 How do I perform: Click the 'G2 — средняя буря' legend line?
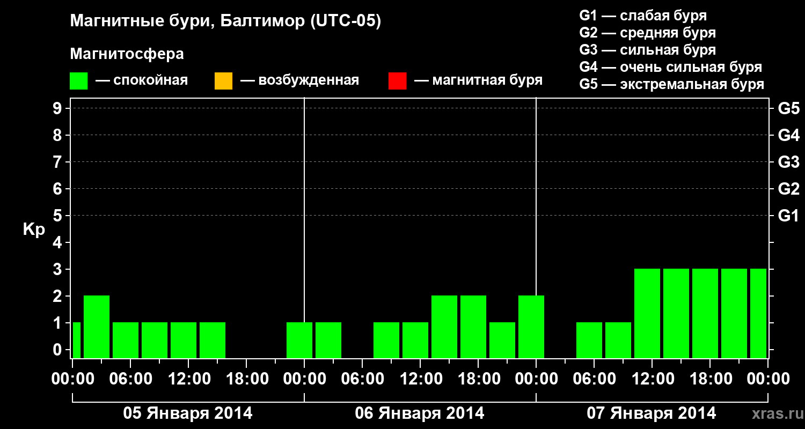[648, 33]
